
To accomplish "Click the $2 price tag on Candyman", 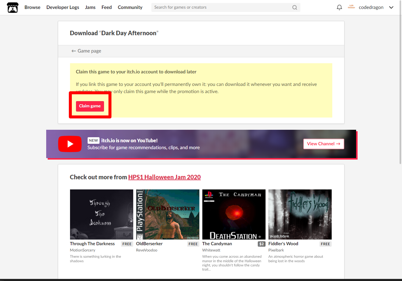I will pyautogui.click(x=261, y=244).
